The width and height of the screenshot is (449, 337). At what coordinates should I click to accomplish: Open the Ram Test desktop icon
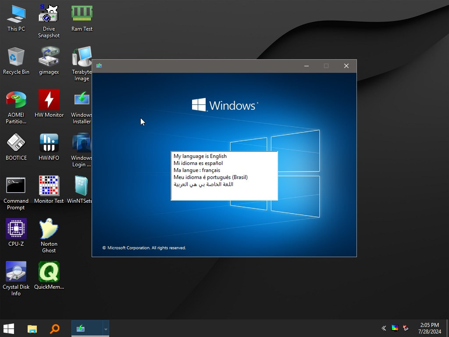(x=82, y=18)
